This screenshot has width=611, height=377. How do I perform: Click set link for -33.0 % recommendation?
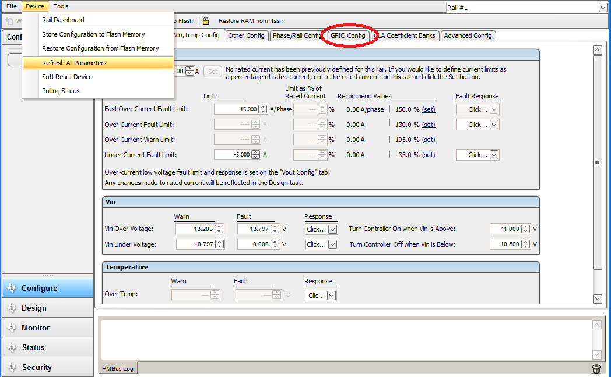(429, 155)
